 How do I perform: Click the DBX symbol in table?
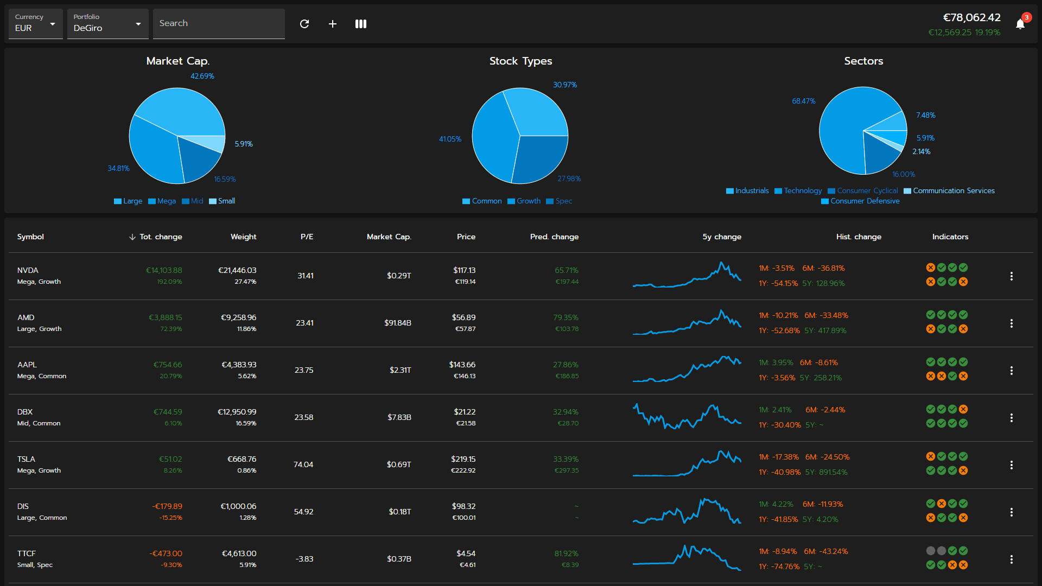[25, 412]
